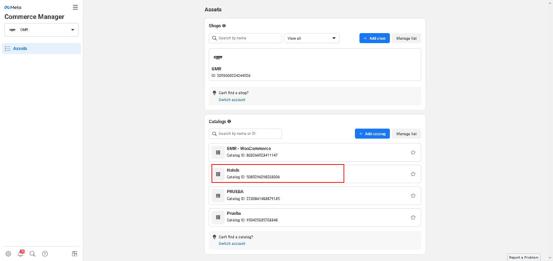553x261 pixels.
Task: Click the Add catalog button
Action: [372, 134]
